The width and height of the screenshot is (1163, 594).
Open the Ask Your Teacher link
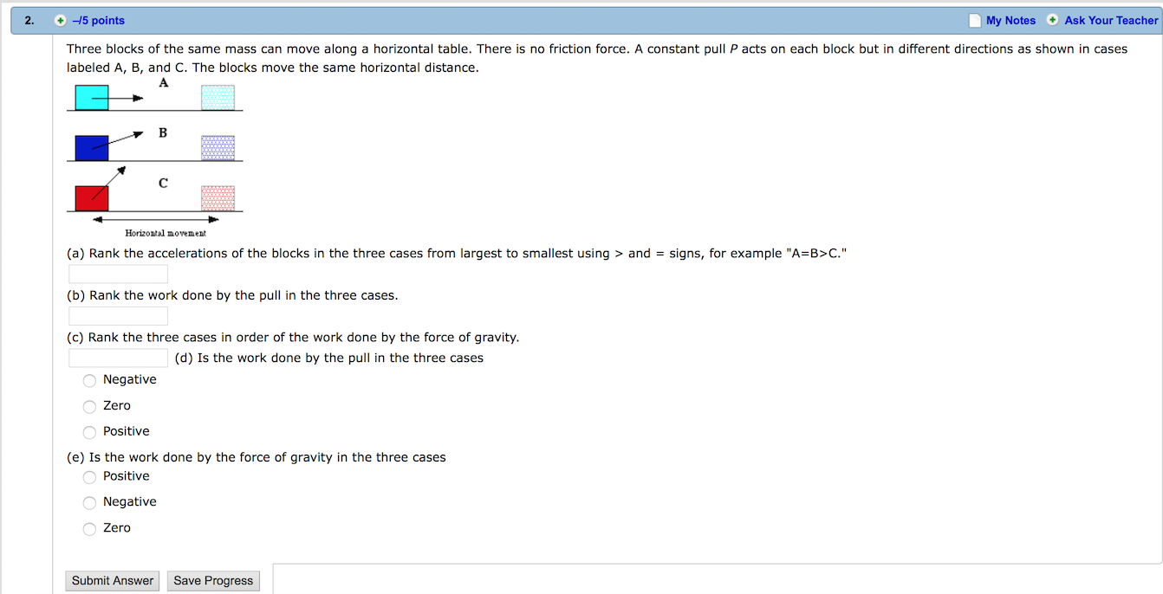point(1111,20)
